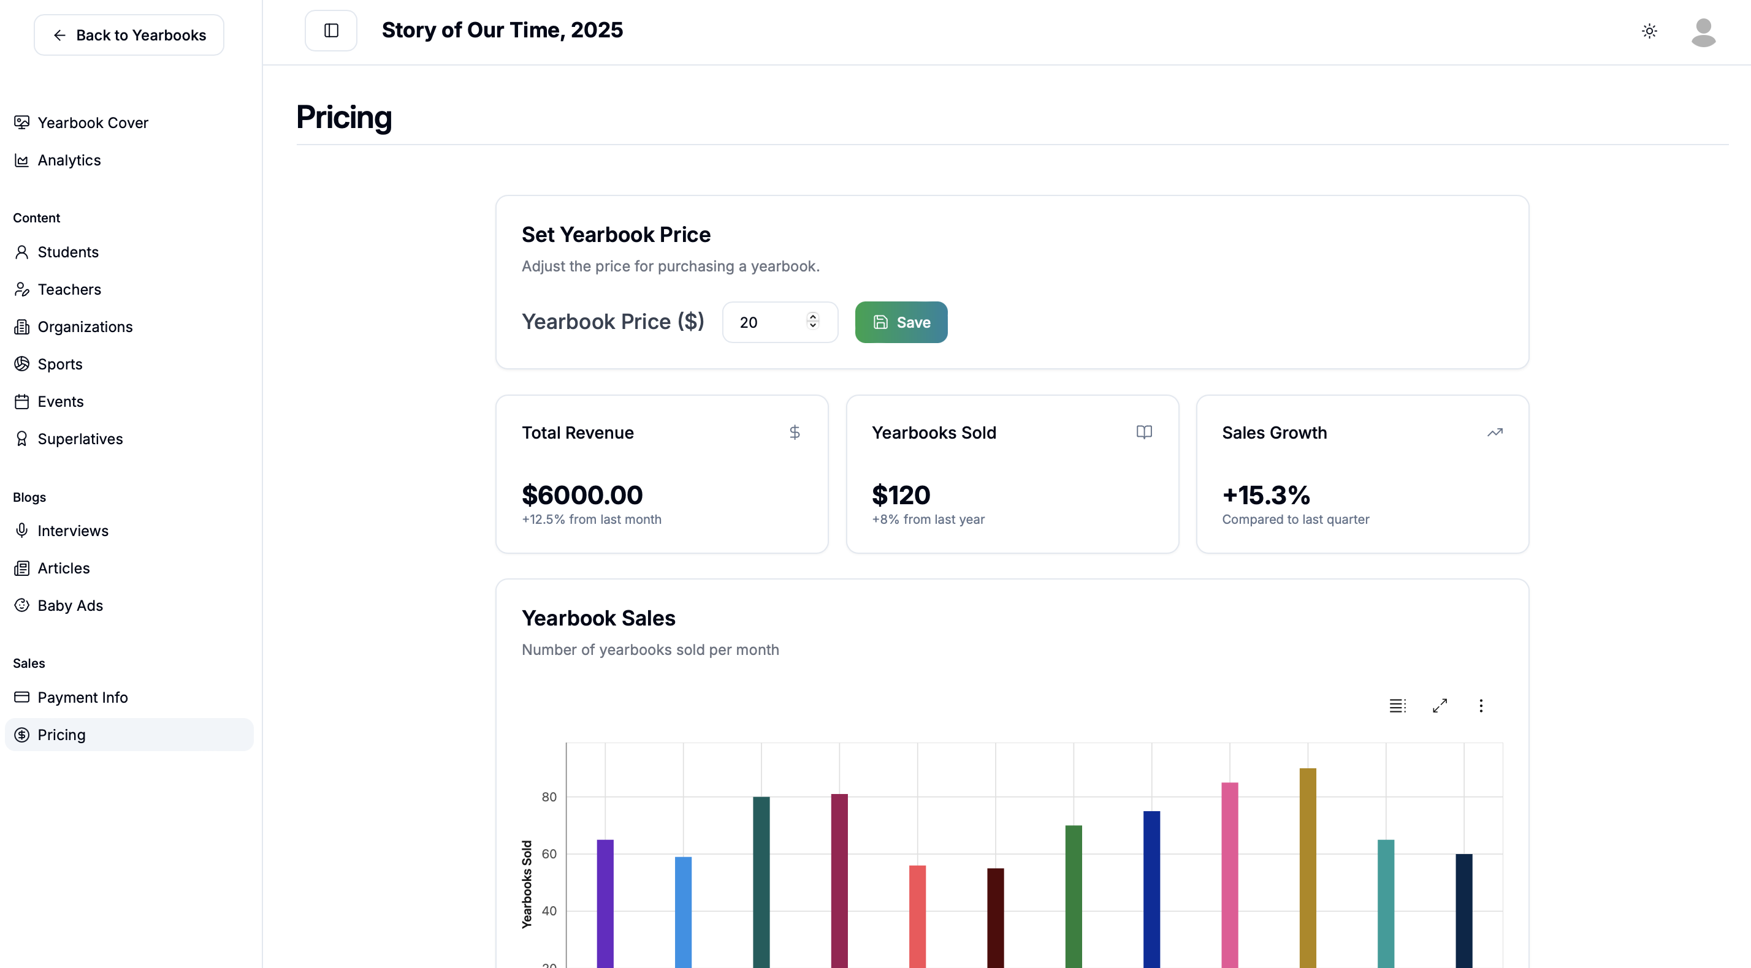Switch to the Payment Info section

click(82, 697)
